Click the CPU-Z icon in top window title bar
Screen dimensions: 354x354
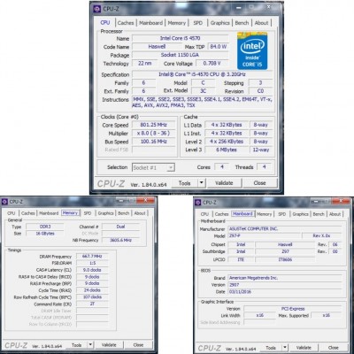[x=96, y=9]
